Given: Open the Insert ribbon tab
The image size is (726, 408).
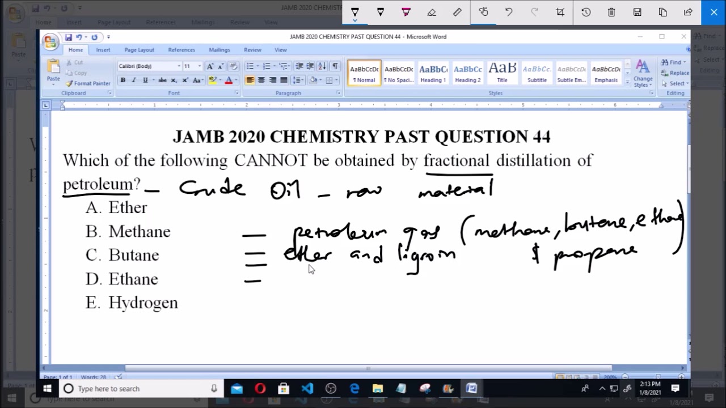Looking at the screenshot, I should (103, 50).
